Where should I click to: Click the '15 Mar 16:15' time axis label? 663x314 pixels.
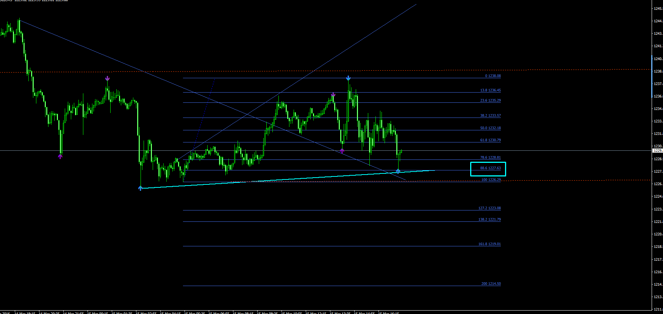tap(389, 313)
